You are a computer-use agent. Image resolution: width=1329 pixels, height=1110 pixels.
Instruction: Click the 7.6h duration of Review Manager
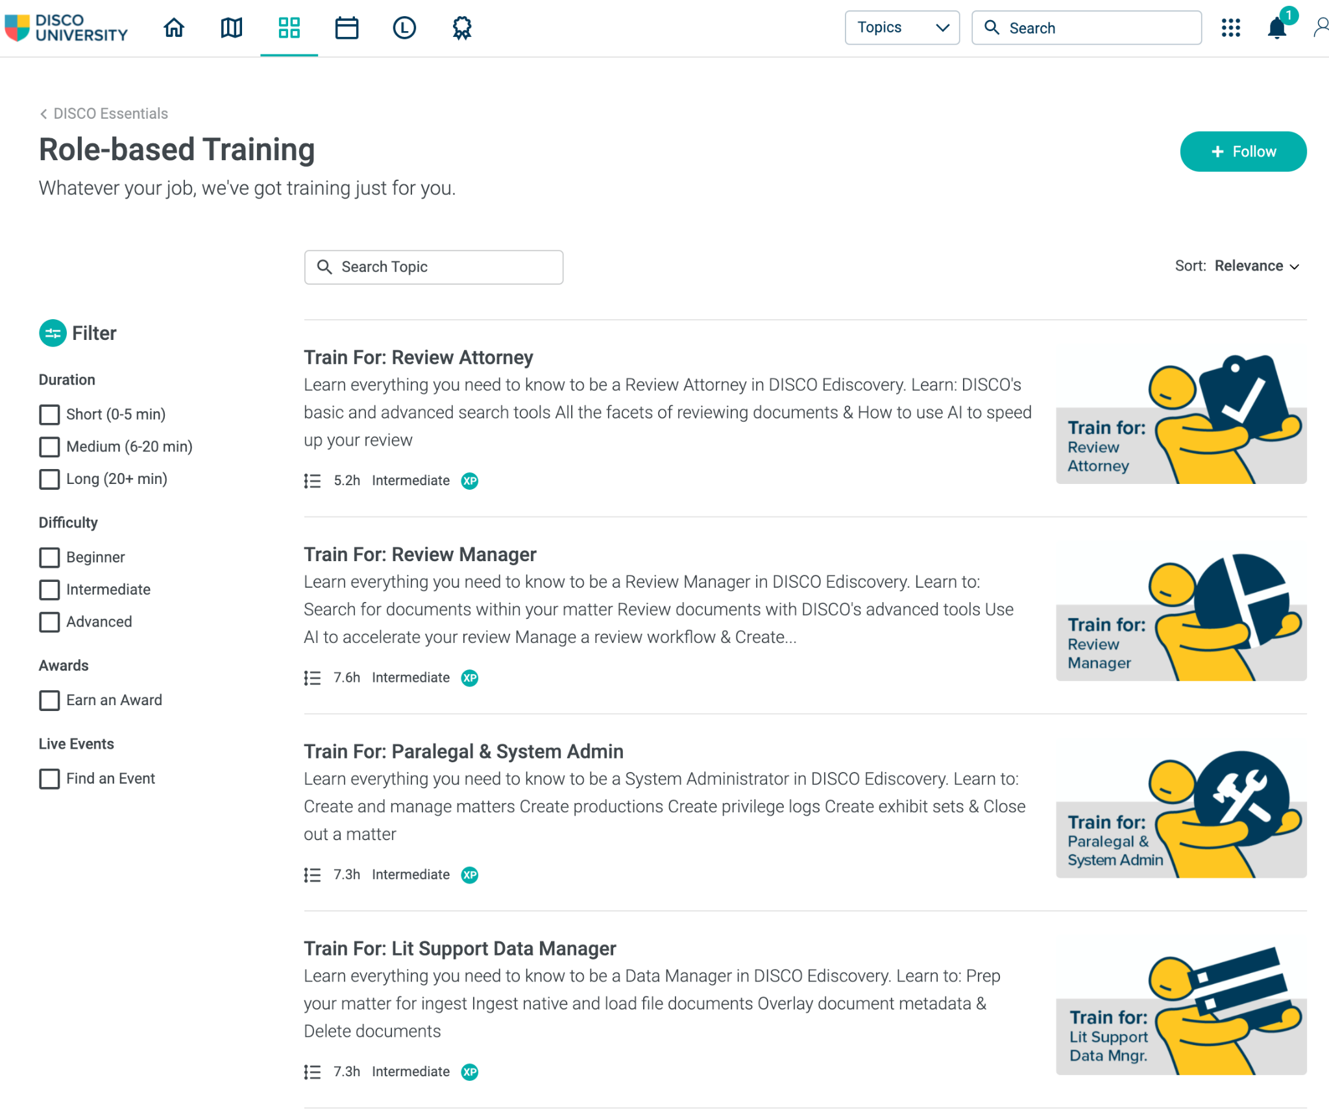[347, 678]
